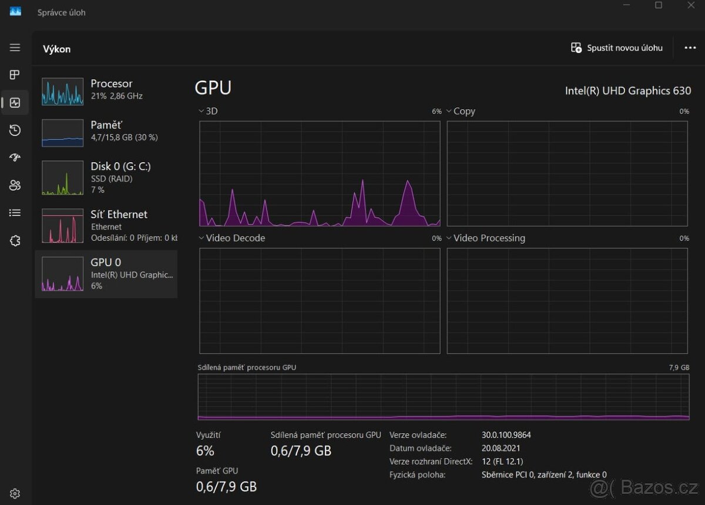The height and width of the screenshot is (505, 705).
Task: Click the shared GPU memory graph
Action: [444, 397]
